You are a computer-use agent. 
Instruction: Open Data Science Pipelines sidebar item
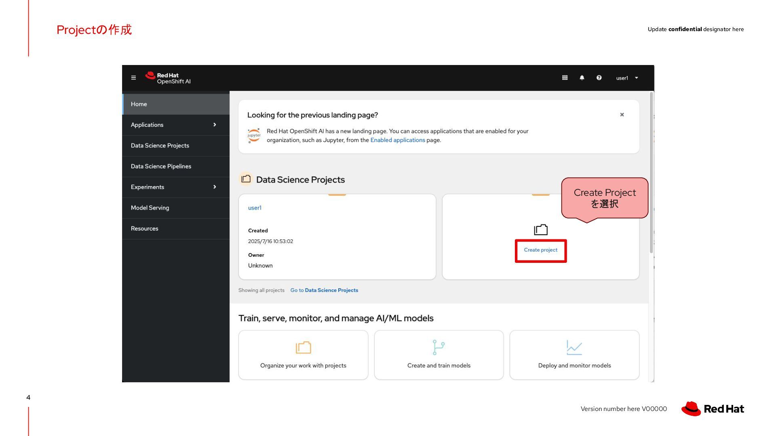pyautogui.click(x=176, y=166)
